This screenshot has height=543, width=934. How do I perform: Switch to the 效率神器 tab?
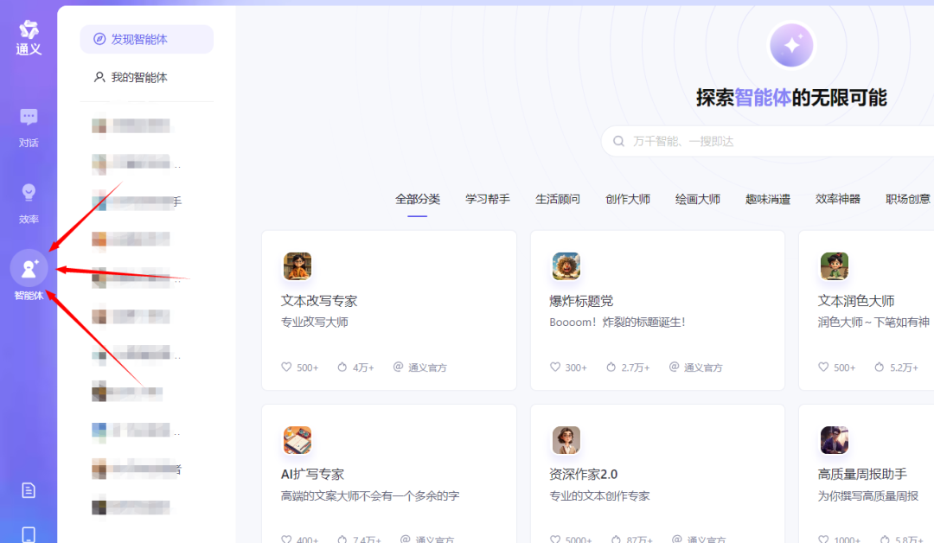pos(837,199)
